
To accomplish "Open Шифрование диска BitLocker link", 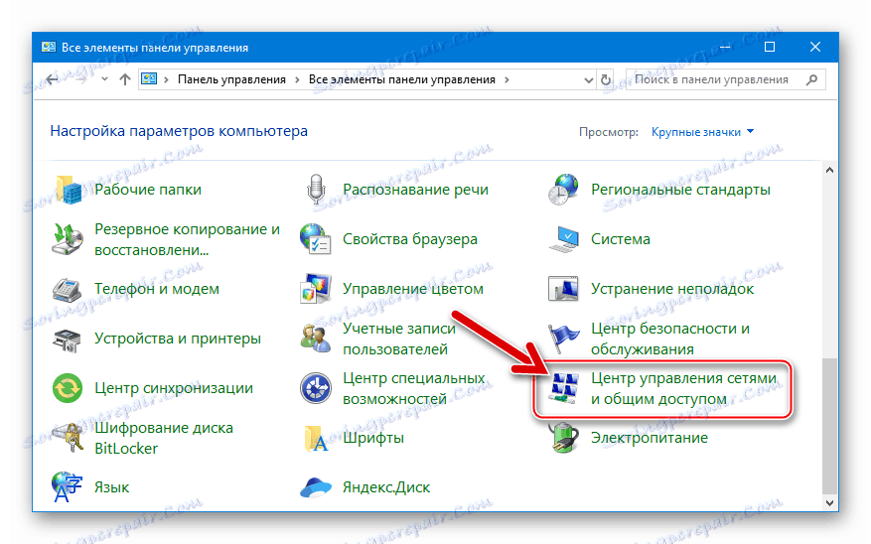I will (163, 438).
